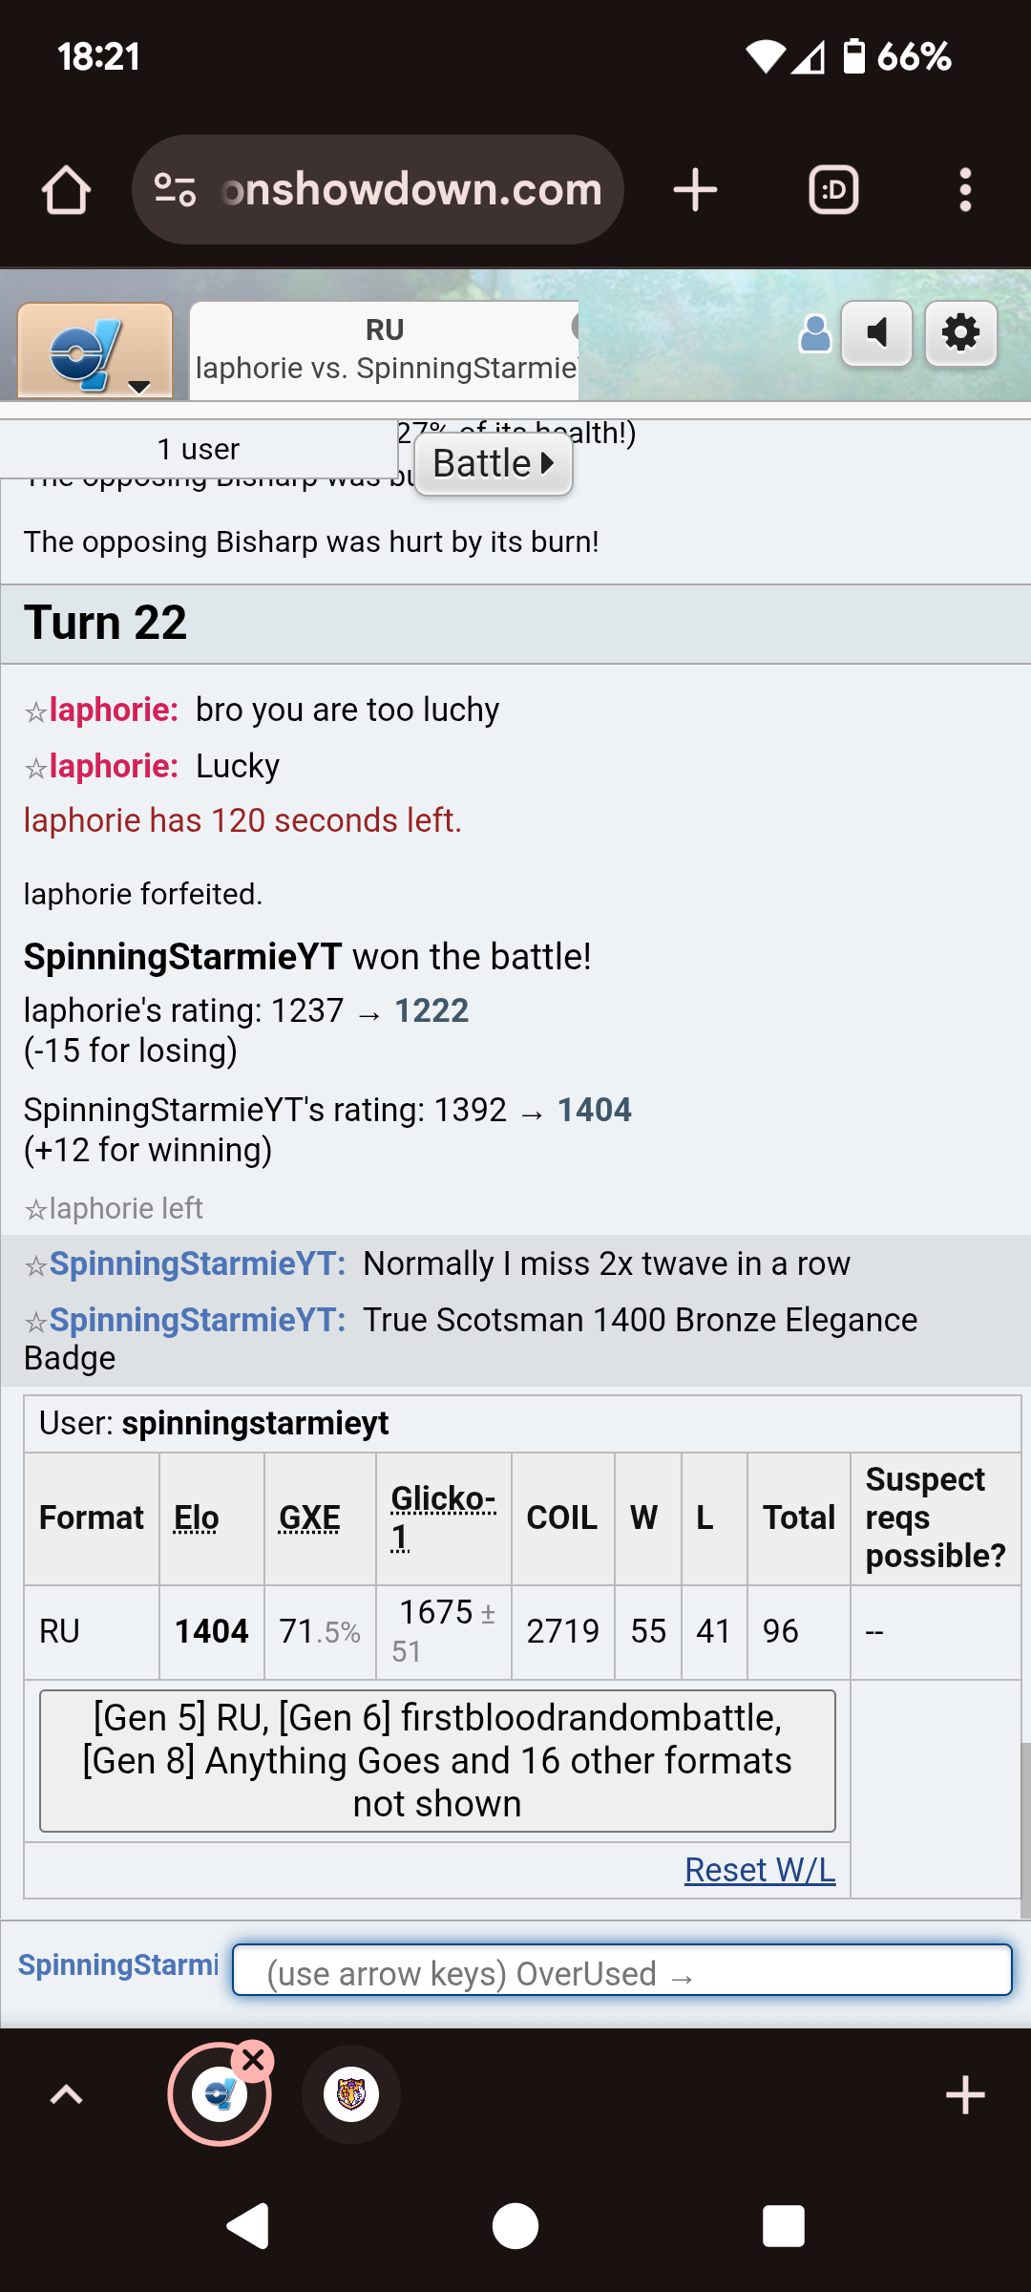Open the 1 user list
The image size is (1031, 2292).
[199, 449]
